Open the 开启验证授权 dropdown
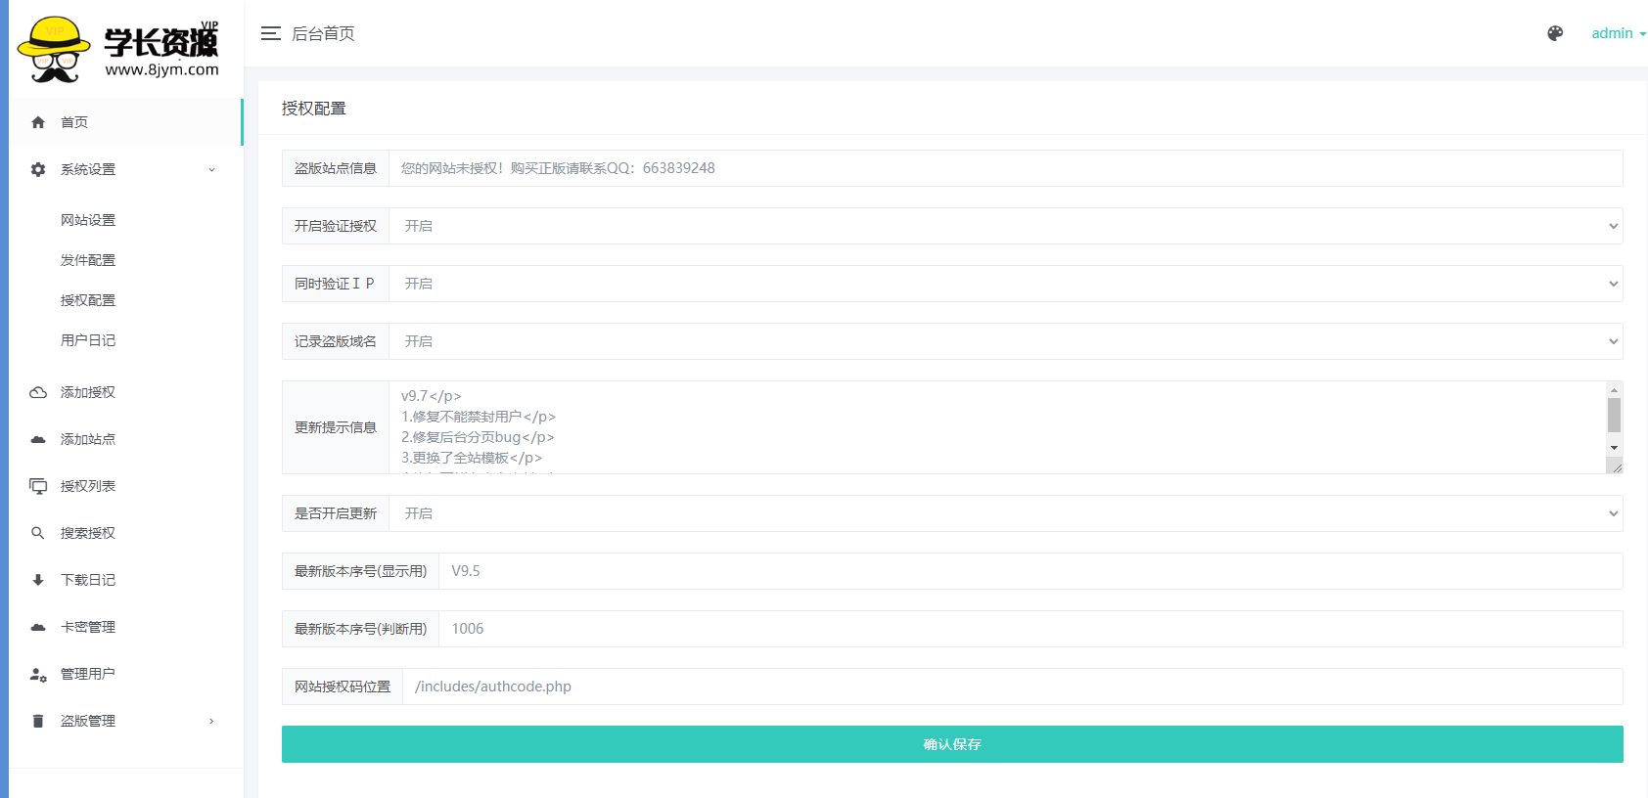 coord(1005,226)
